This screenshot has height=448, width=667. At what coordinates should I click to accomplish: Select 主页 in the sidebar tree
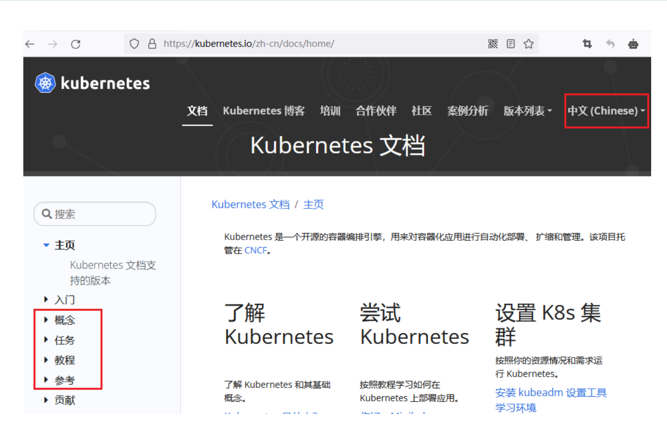pyautogui.click(x=65, y=245)
